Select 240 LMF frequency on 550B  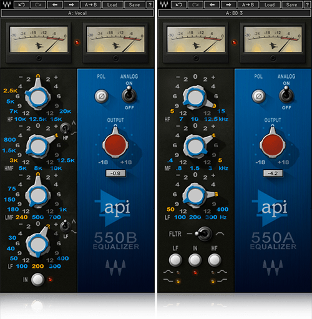click(x=22, y=217)
